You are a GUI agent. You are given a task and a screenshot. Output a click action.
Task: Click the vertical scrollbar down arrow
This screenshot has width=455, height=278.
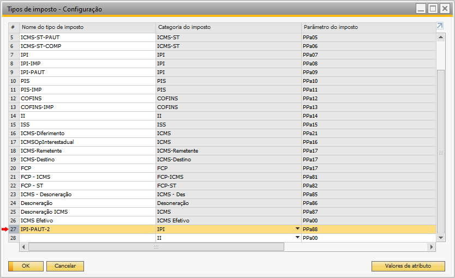pyautogui.click(x=441, y=238)
